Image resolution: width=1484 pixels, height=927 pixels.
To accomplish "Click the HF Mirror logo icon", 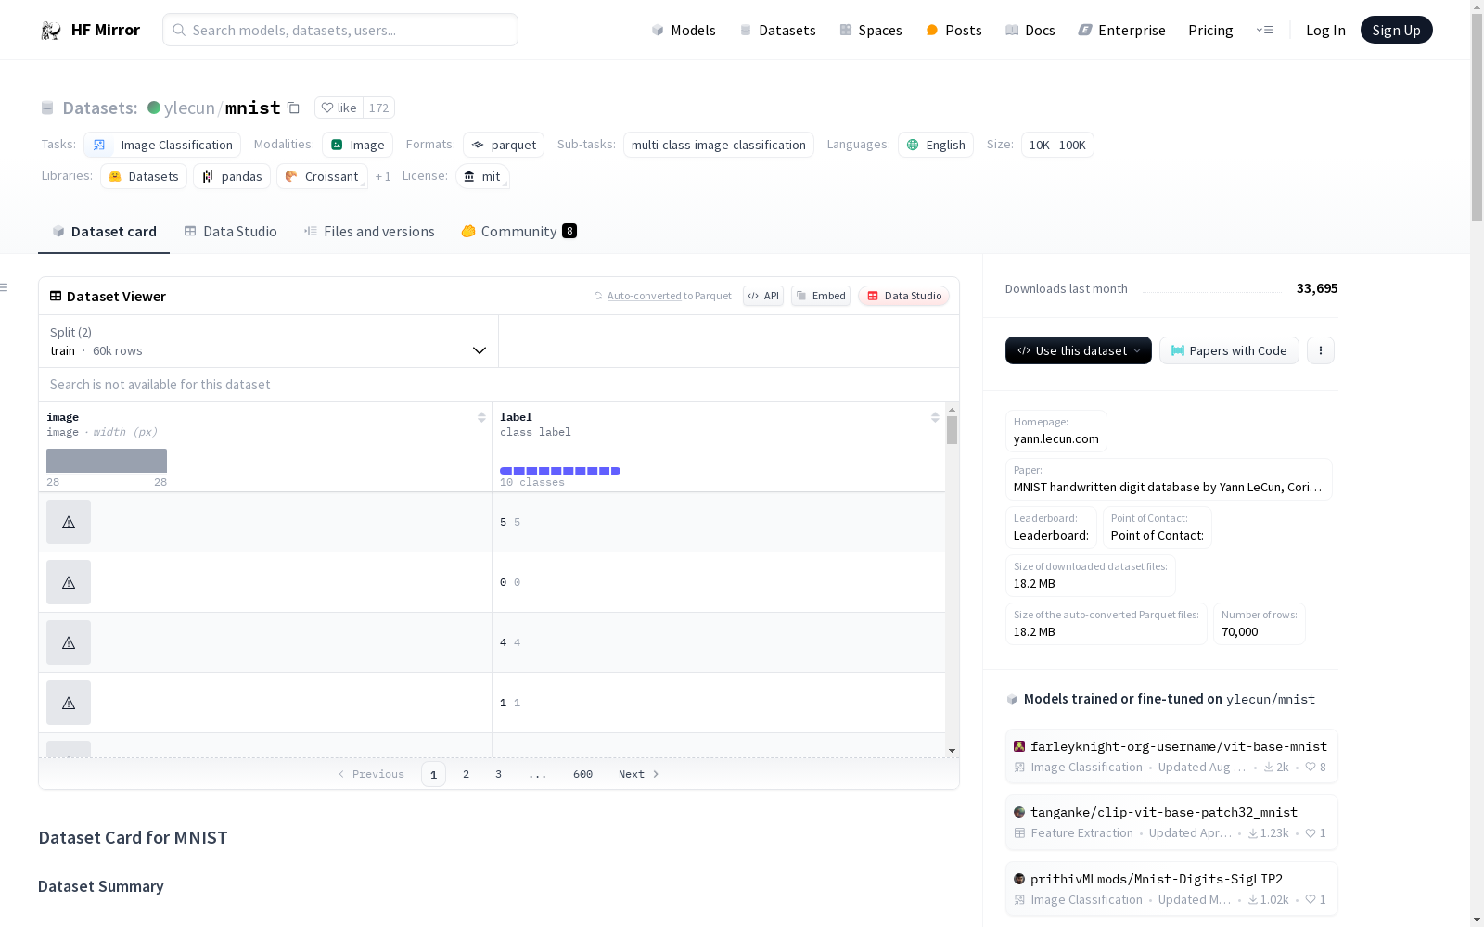I will (x=51, y=31).
